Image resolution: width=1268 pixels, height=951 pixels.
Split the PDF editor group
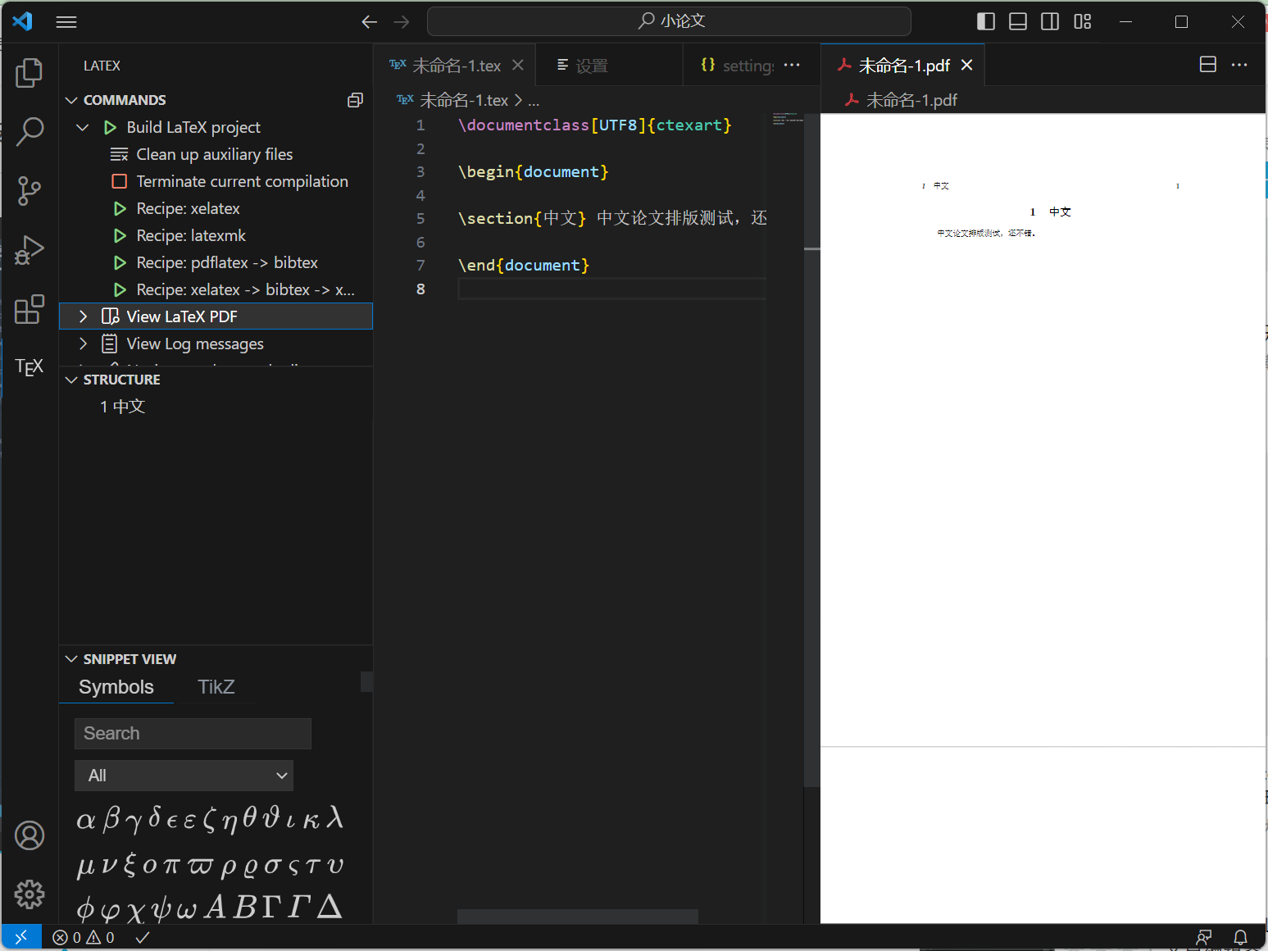point(1208,65)
